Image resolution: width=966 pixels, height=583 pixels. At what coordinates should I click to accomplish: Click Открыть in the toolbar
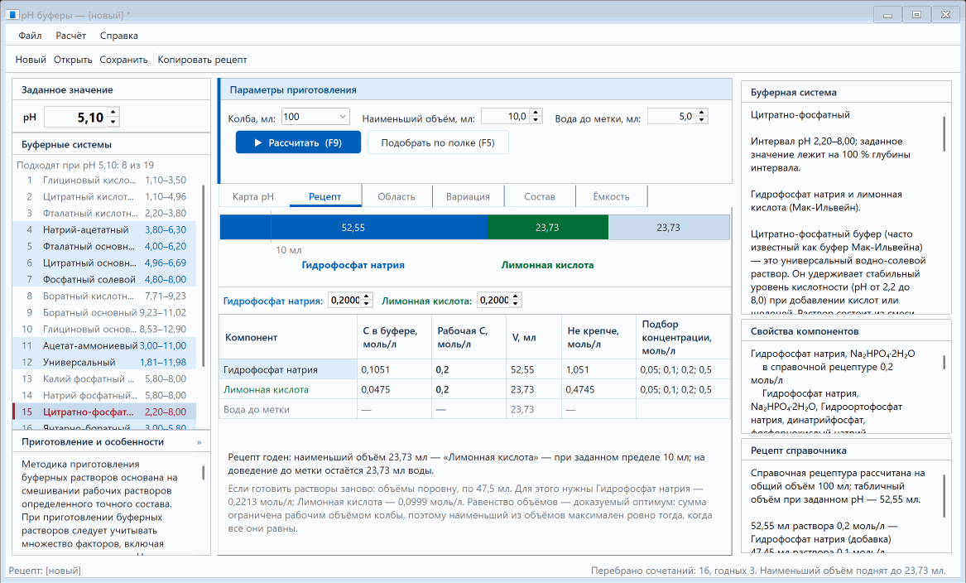click(73, 60)
